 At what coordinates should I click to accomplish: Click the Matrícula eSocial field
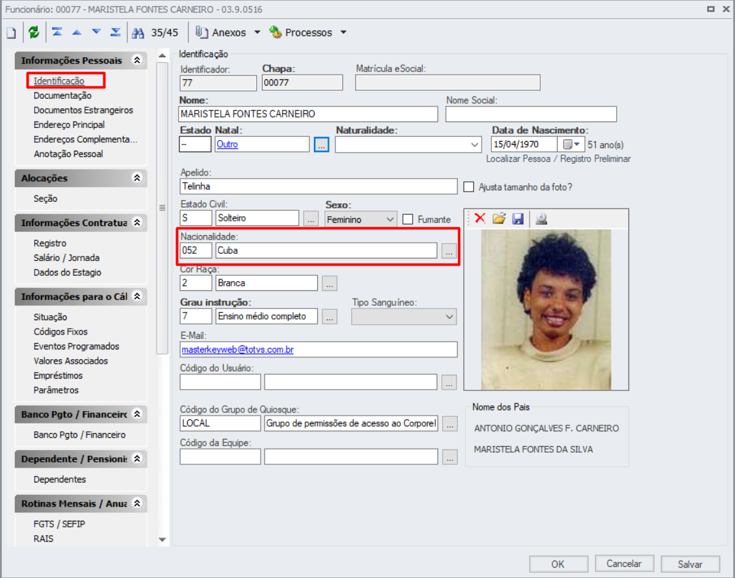coord(448,82)
